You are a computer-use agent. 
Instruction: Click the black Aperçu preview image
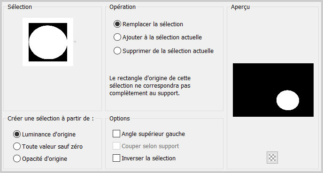[x=273, y=90]
